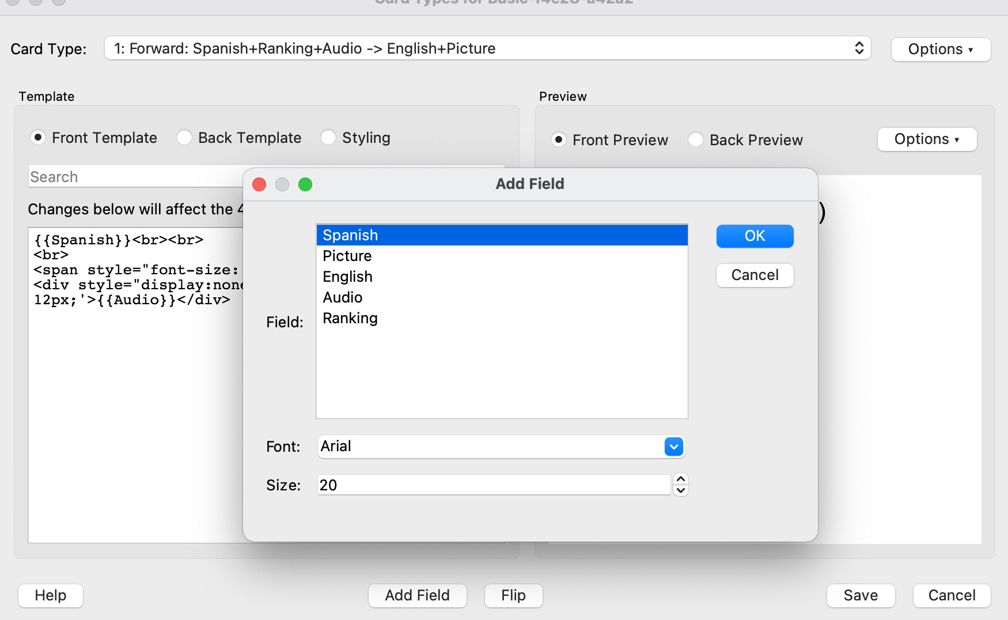Close the Add Field dialog with red button
1008x620 pixels.
(259, 184)
